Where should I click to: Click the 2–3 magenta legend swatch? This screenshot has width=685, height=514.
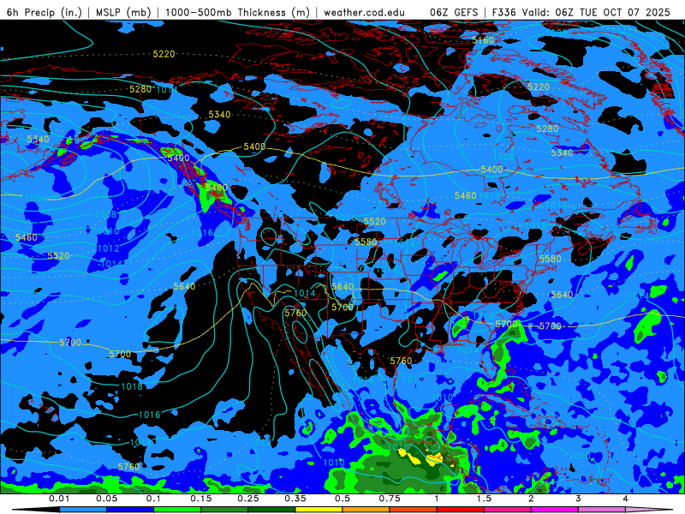[x=555, y=510]
